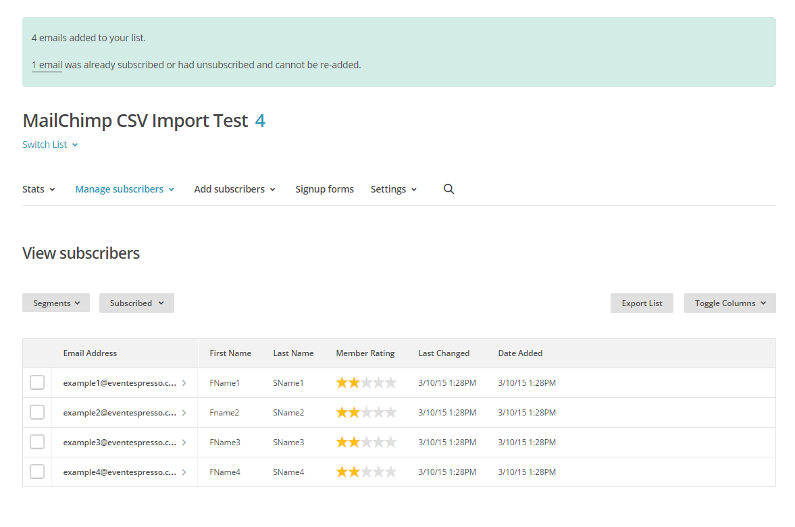Click star rating for example3 row

(366, 443)
